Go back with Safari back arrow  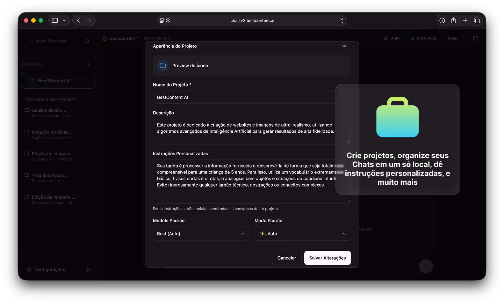click(x=78, y=20)
